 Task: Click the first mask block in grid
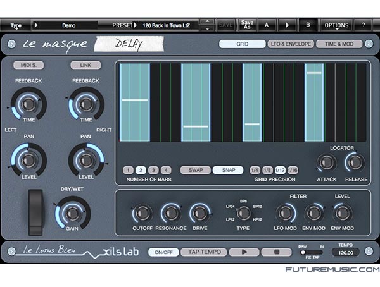[x=135, y=102]
